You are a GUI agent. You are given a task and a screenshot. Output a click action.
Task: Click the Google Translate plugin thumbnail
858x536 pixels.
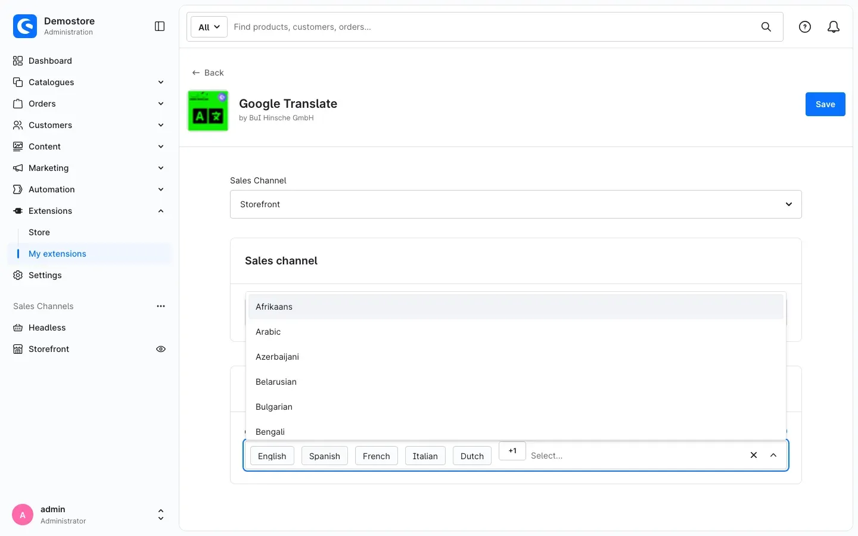tap(208, 111)
